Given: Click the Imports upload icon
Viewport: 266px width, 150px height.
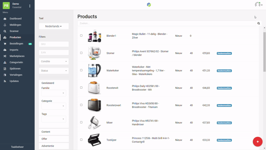Looking at the screenshot, I should pos(5,50).
